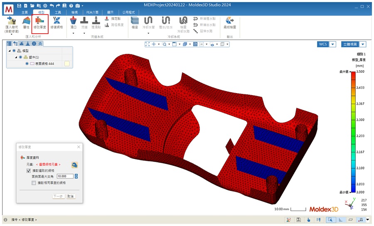Open the FEA介面 ribbon tab
Image resolution: width=374 pixels, height=226 pixels.
tap(93, 12)
